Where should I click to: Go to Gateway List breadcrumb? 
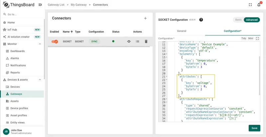point(56,5)
